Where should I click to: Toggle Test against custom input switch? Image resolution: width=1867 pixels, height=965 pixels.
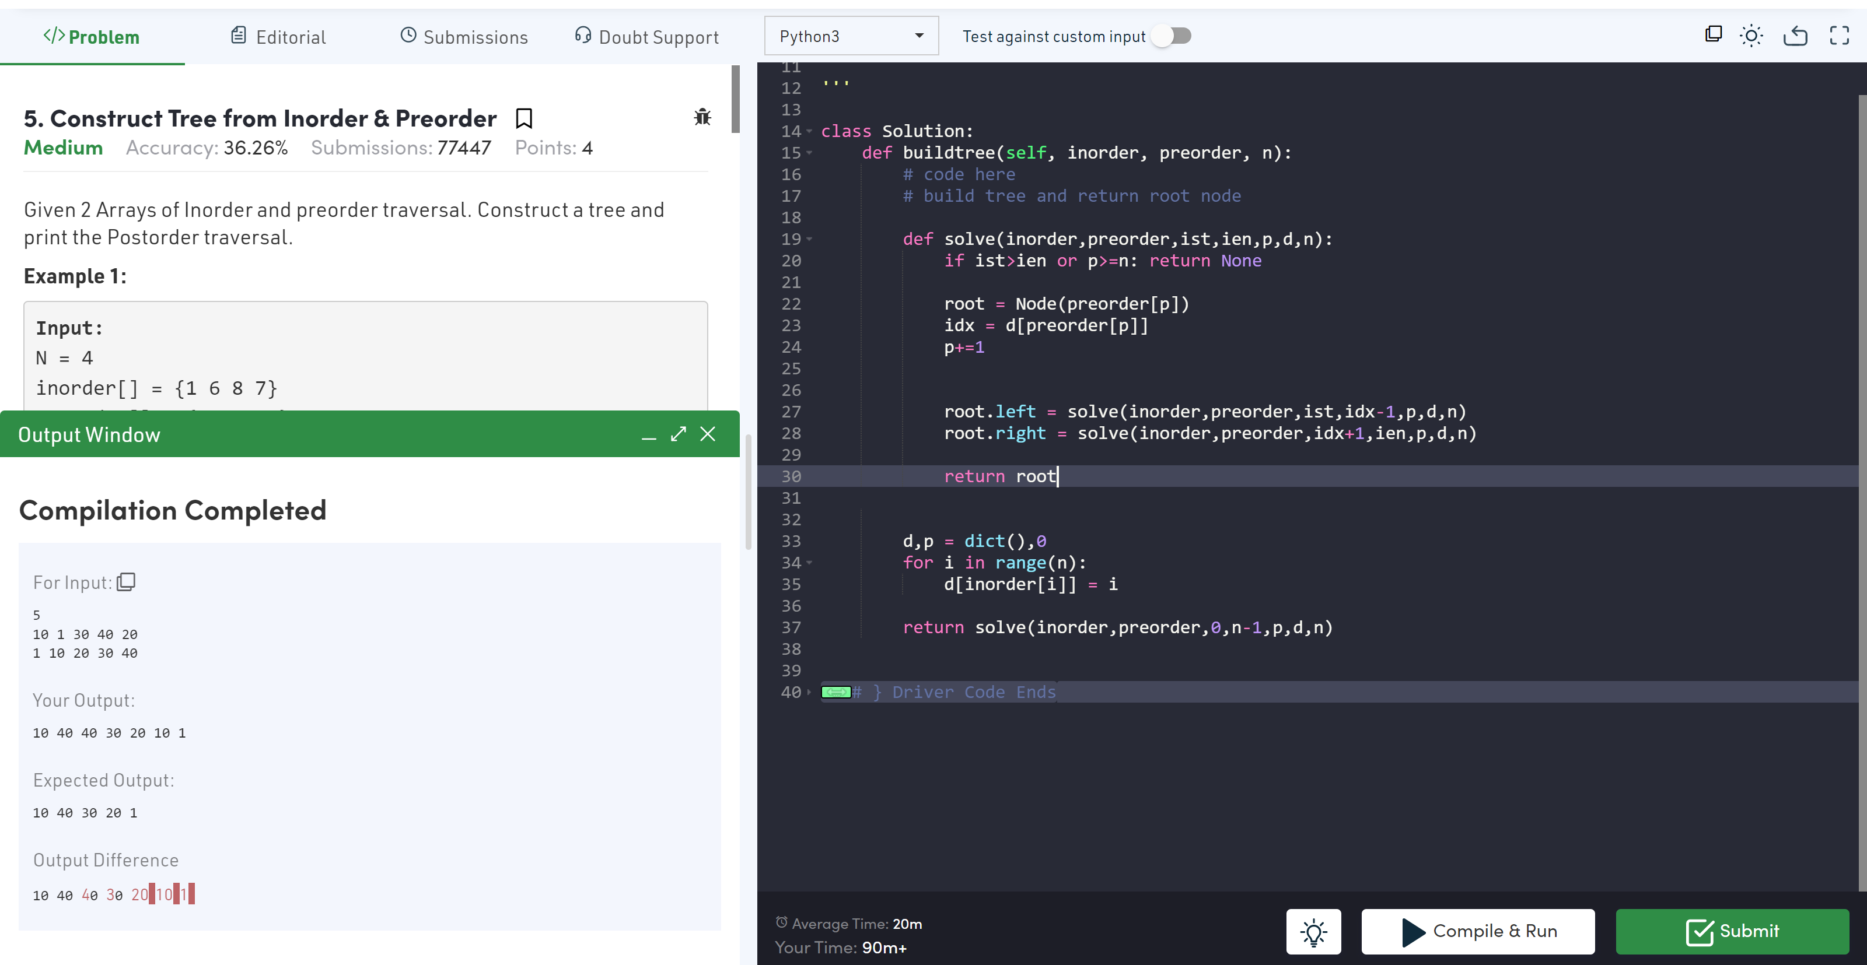[1172, 36]
